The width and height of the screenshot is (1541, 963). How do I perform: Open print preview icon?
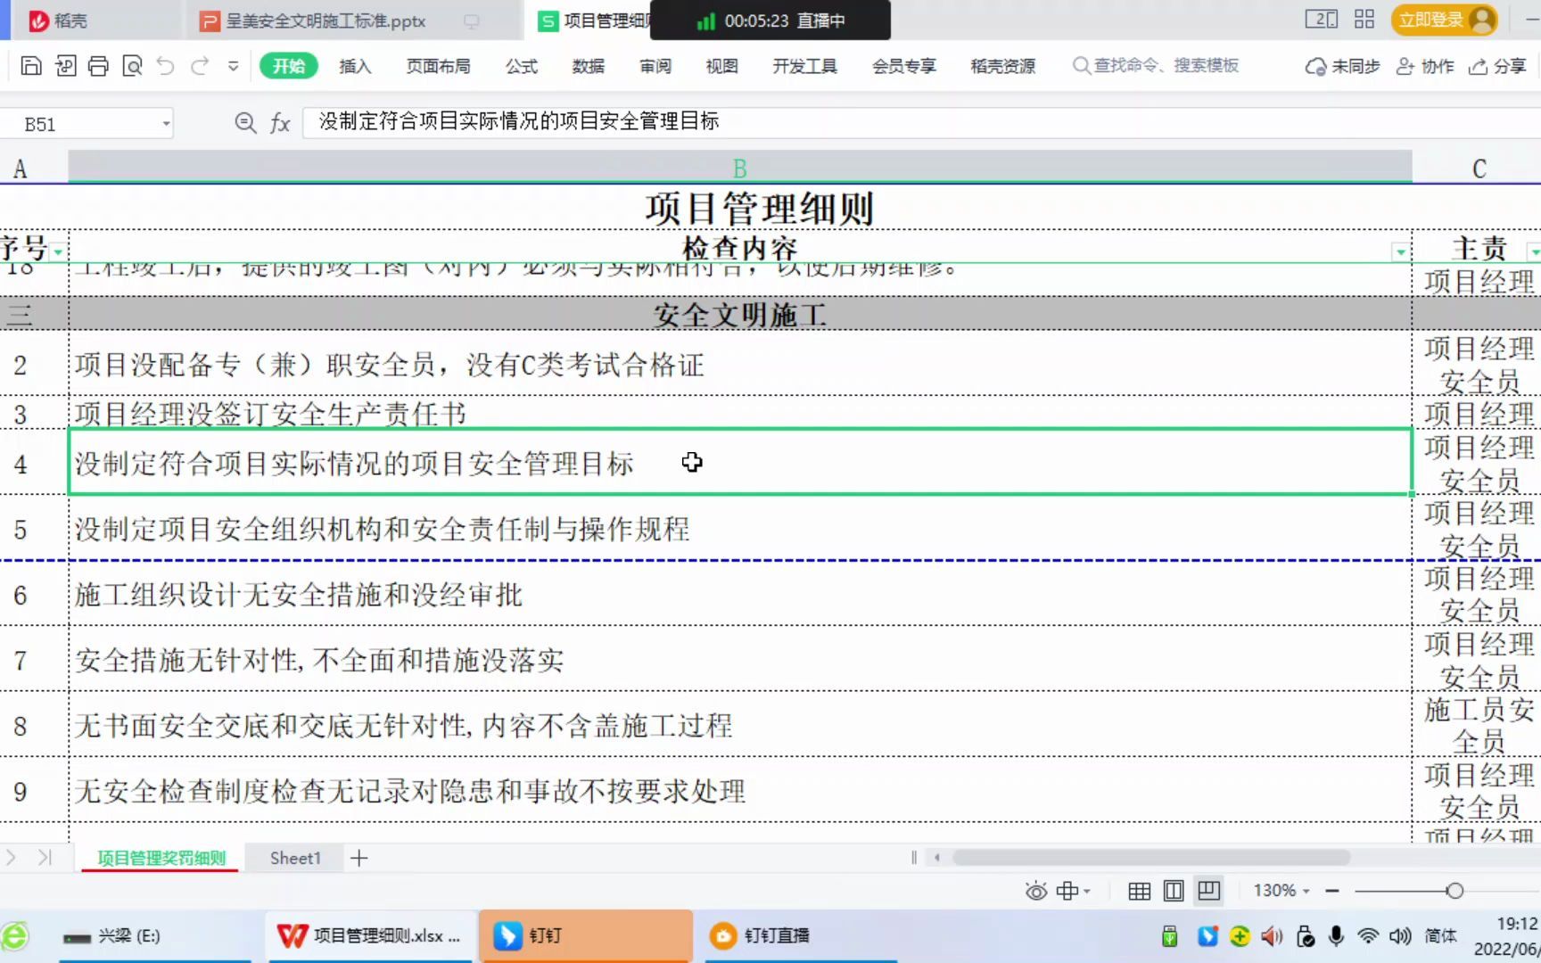tap(132, 66)
